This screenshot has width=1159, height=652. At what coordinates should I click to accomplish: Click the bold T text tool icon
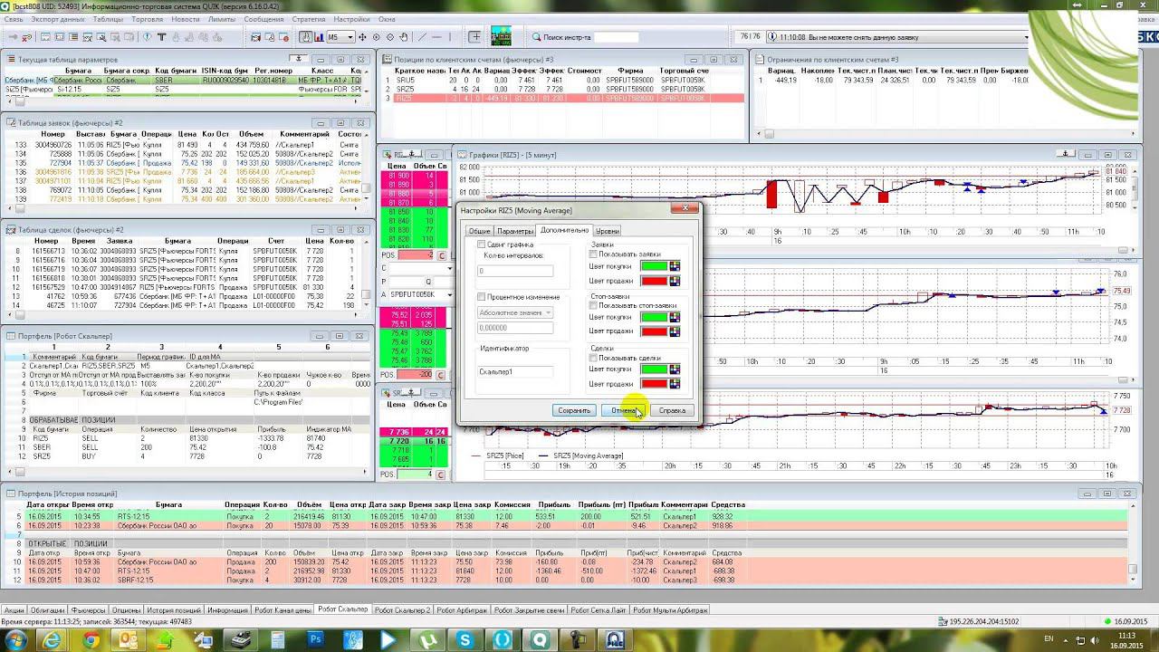[162, 37]
